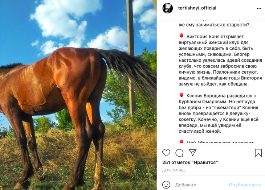Image resolution: width=265 pixels, height=190 pixels.
Task: Click the Виктория Боня caption paragraph
Action: coord(220,60)
